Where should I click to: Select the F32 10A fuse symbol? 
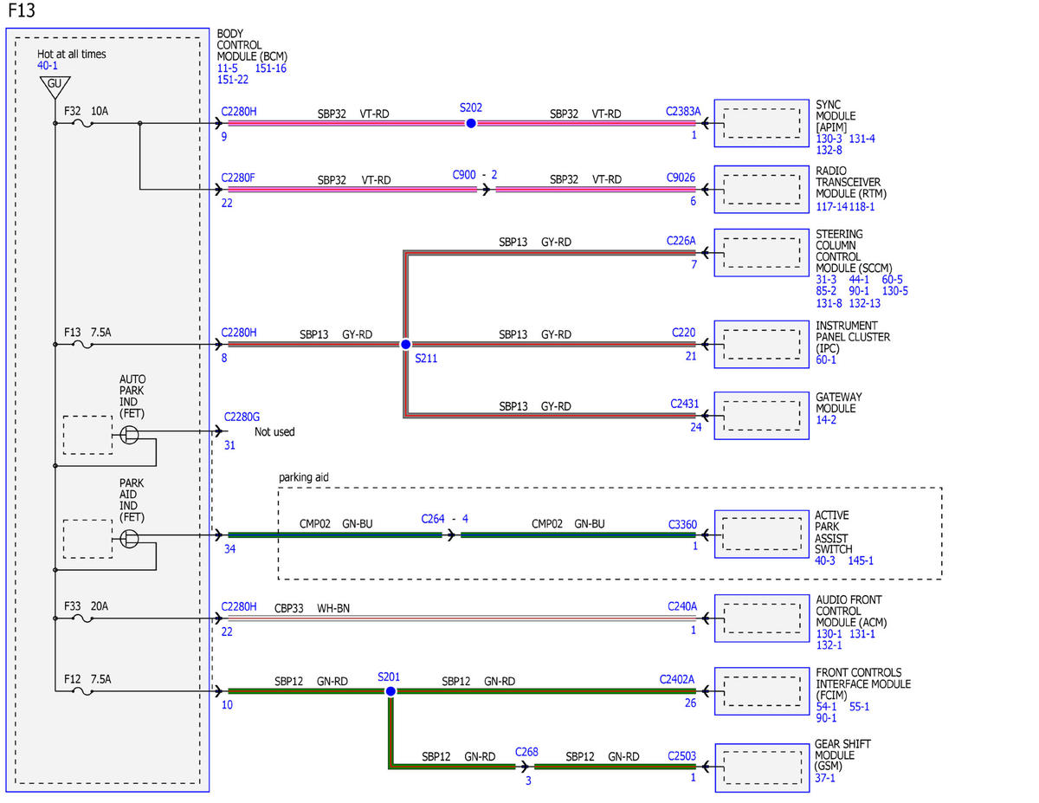pyautogui.click(x=83, y=124)
